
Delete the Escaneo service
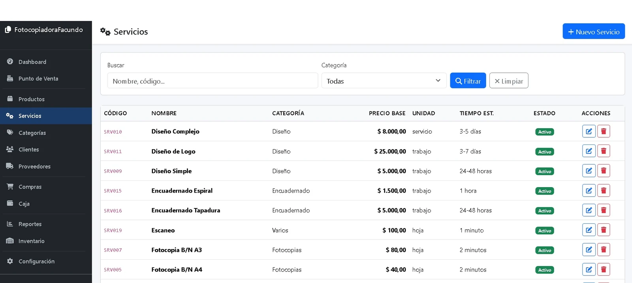point(604,230)
